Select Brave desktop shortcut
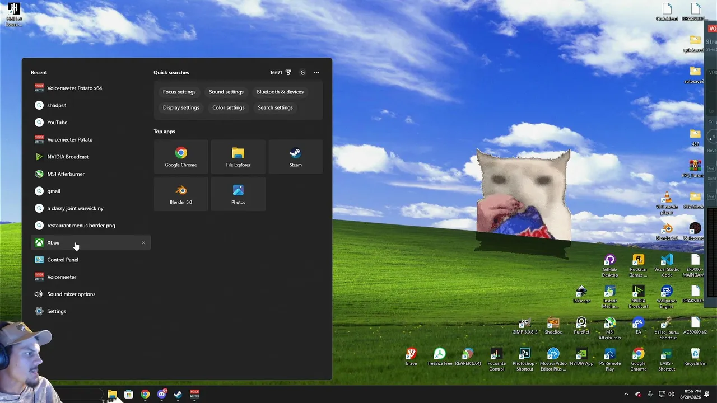The image size is (717, 403). click(x=411, y=357)
